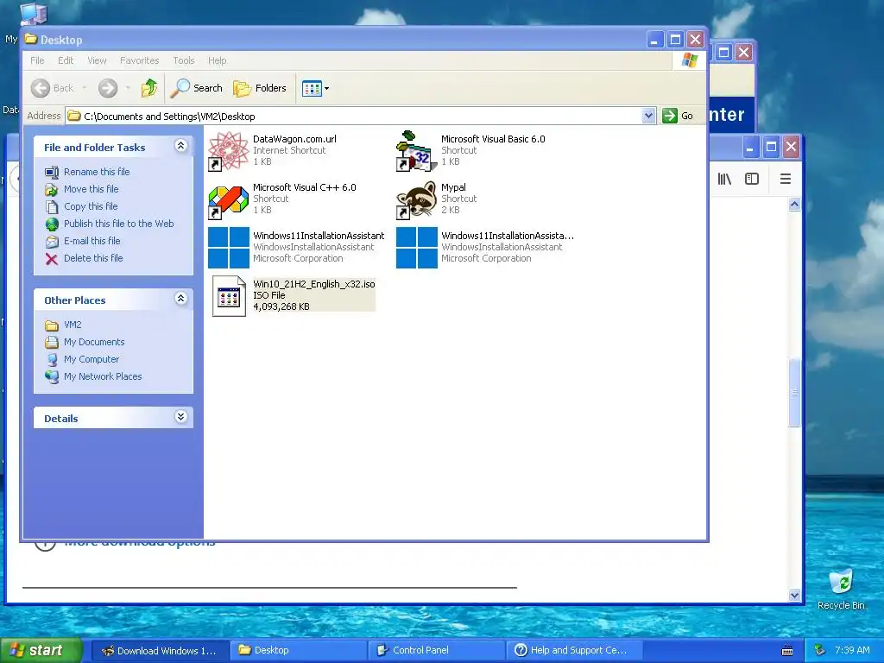
Task: Click the Windows flag logo in toolbar
Action: [690, 60]
